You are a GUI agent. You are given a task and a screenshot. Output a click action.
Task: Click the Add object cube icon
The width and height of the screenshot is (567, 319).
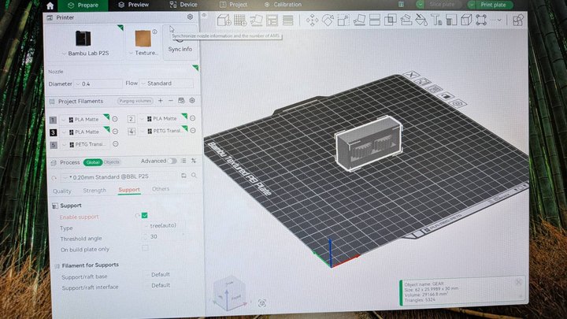click(x=224, y=20)
